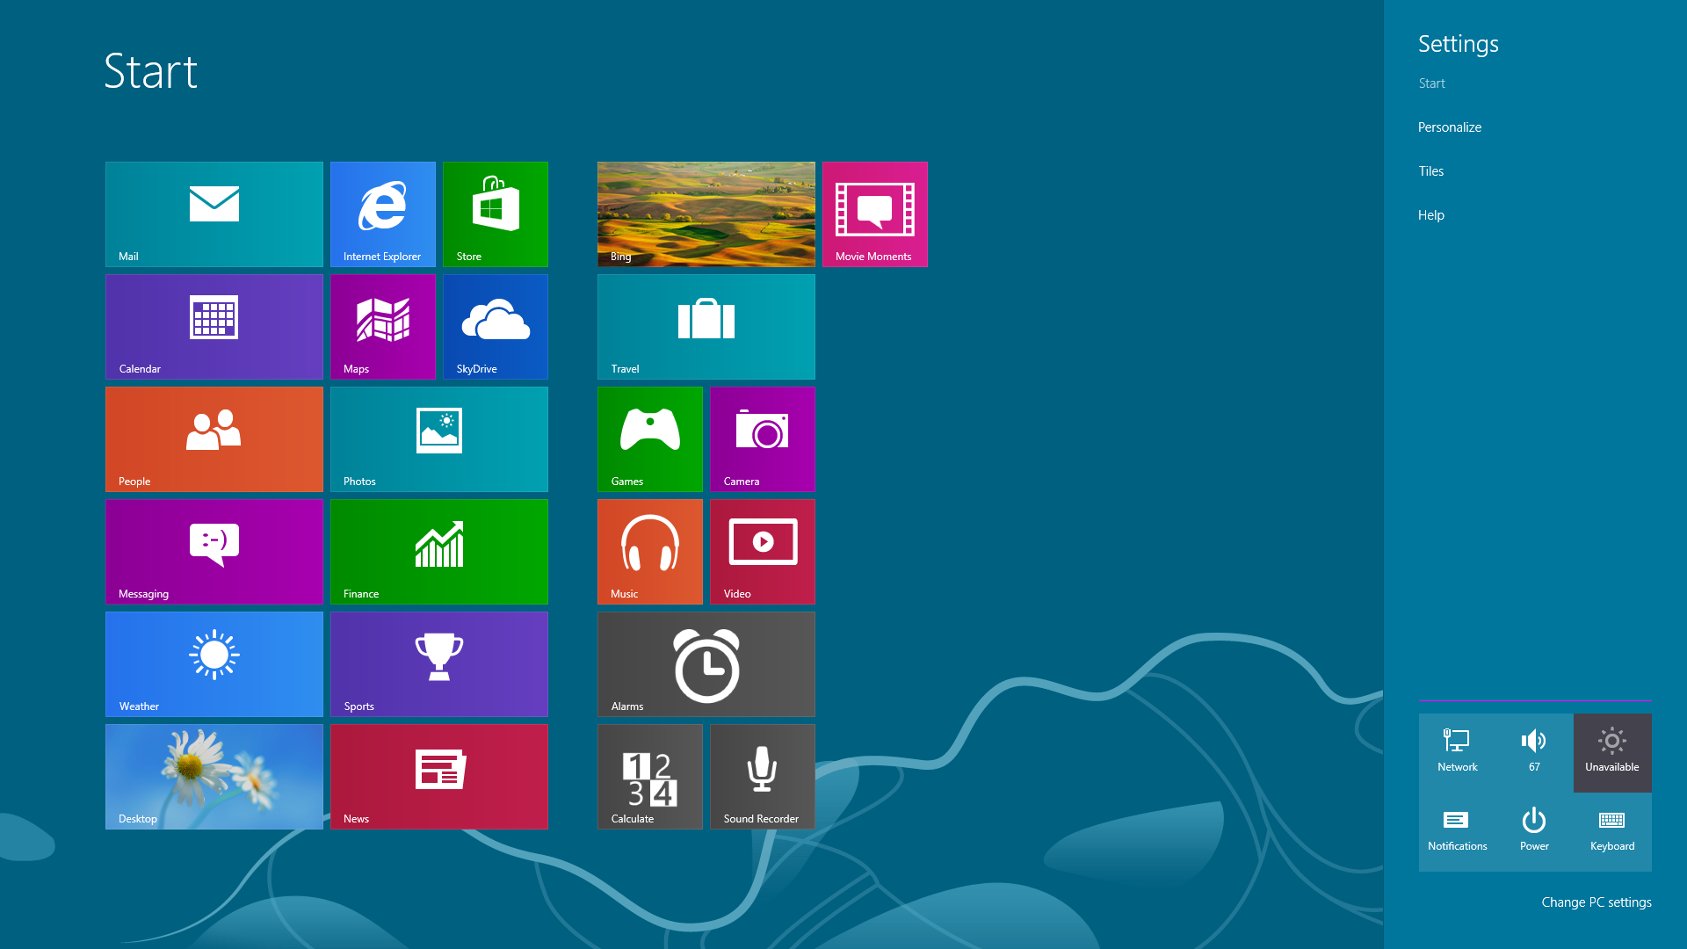This screenshot has width=1687, height=949.
Task: Launch the Camera app tile
Action: 763,439
